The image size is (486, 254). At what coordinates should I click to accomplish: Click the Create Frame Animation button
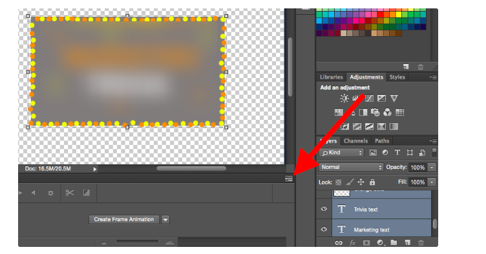[x=124, y=219]
